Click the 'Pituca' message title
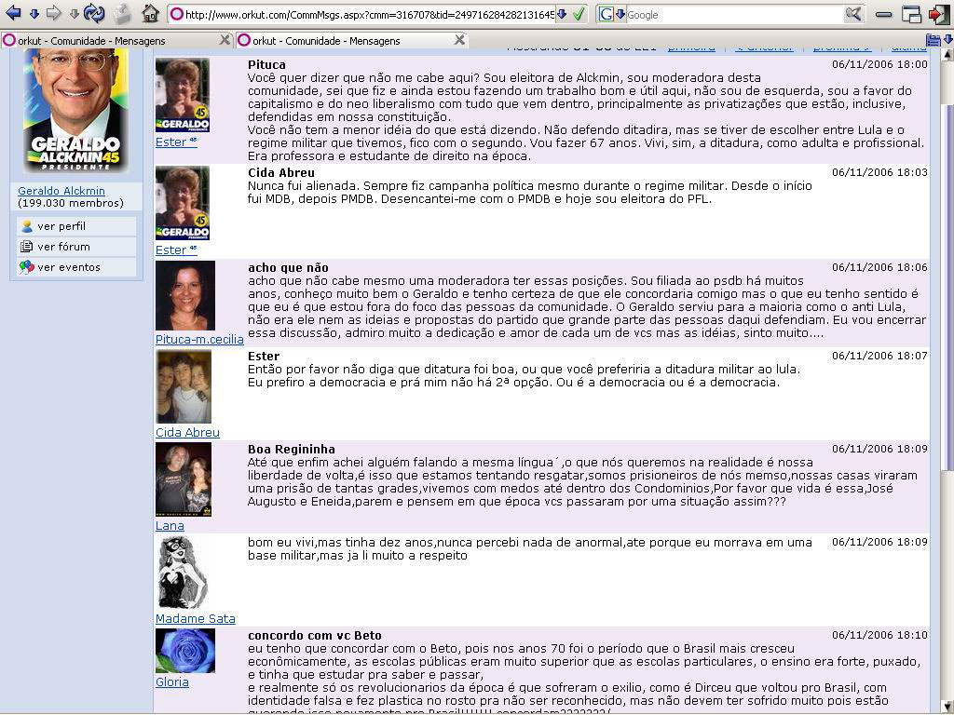The width and height of the screenshot is (954, 715). tap(266, 65)
